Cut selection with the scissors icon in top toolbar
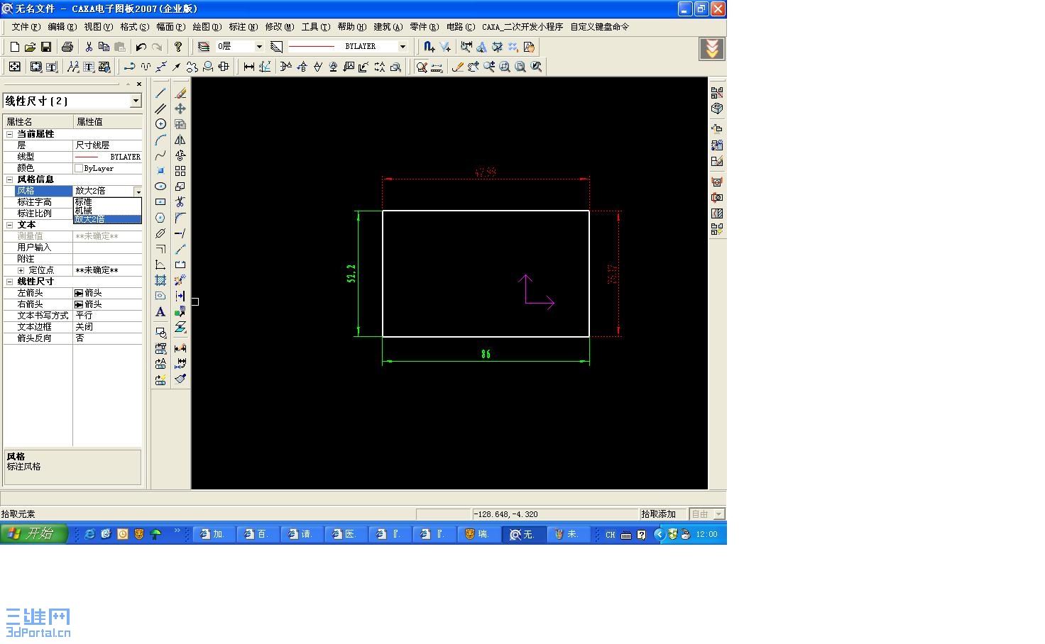The image size is (1045, 644). click(x=89, y=47)
